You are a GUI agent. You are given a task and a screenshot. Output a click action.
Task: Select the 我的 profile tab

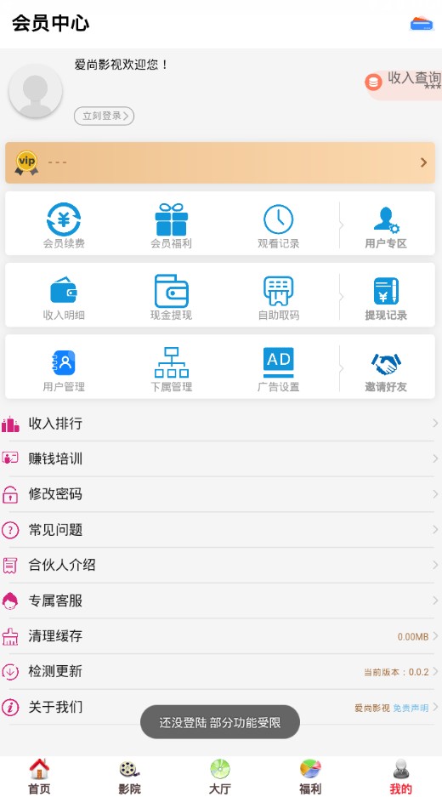[x=400, y=777]
